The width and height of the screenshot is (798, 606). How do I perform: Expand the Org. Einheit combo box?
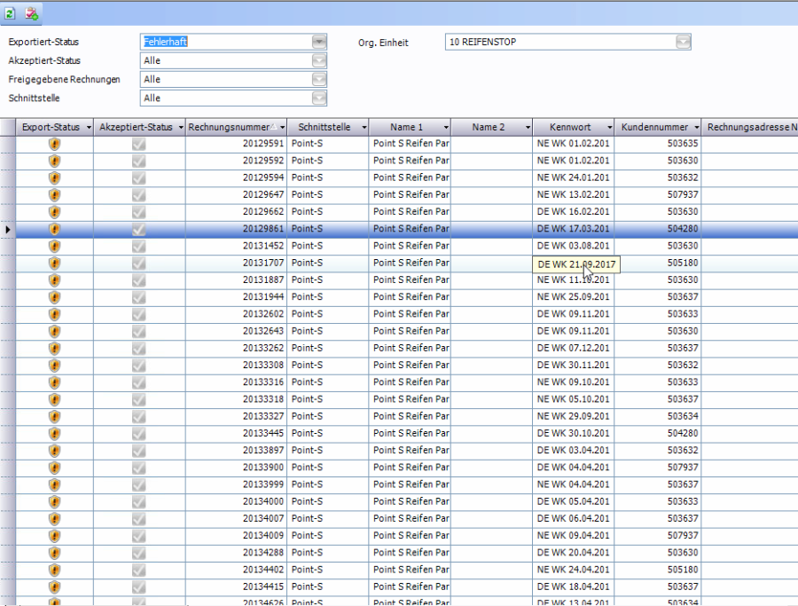click(x=682, y=42)
